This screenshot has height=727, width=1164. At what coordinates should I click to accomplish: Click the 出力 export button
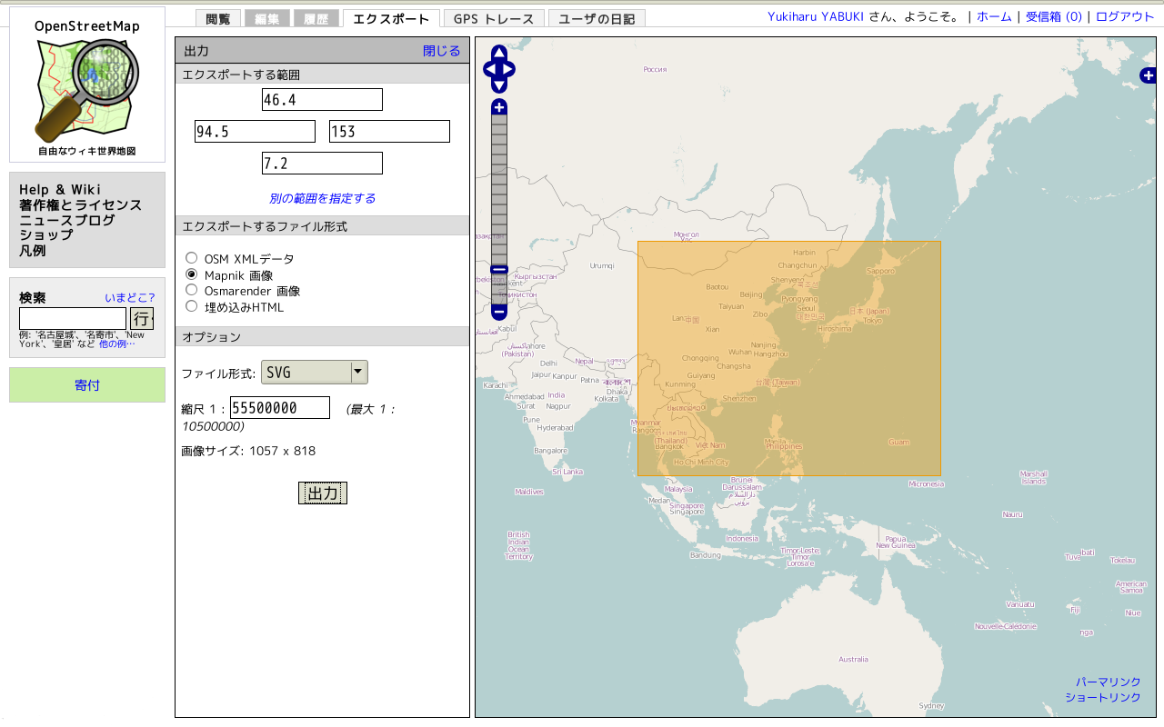323,493
